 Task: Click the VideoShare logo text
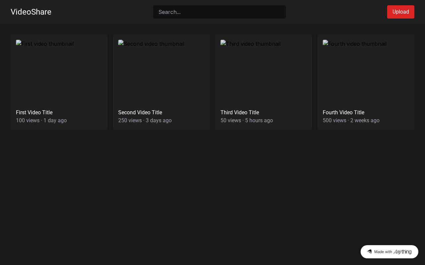(31, 12)
